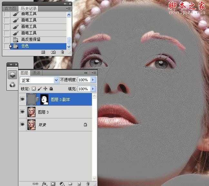Click the History list scroll-down arrow
This screenshot has height=186, width=209.
click(x=69, y=47)
